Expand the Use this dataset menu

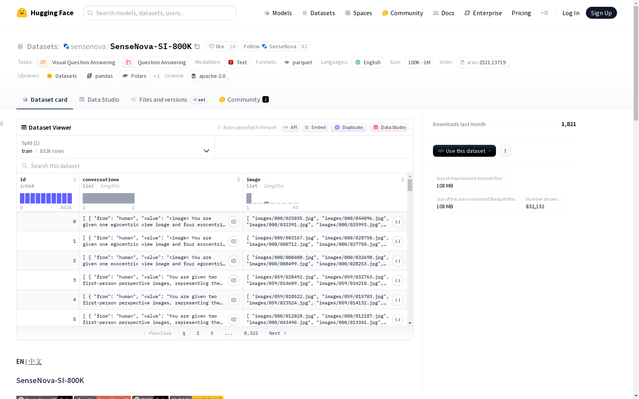click(464, 151)
